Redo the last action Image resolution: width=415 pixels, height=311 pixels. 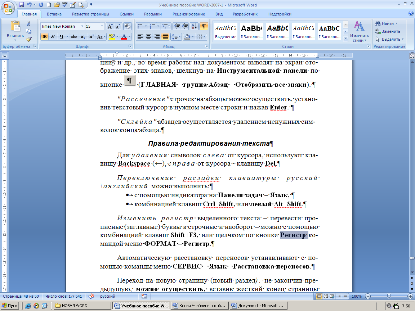[41, 5]
